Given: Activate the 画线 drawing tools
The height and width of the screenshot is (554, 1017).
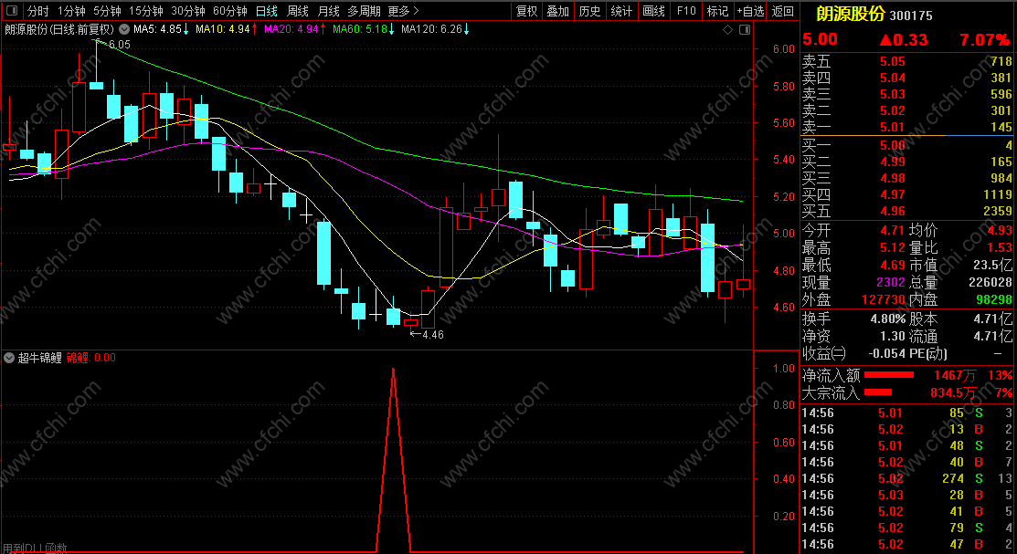Looking at the screenshot, I should tap(654, 11).
